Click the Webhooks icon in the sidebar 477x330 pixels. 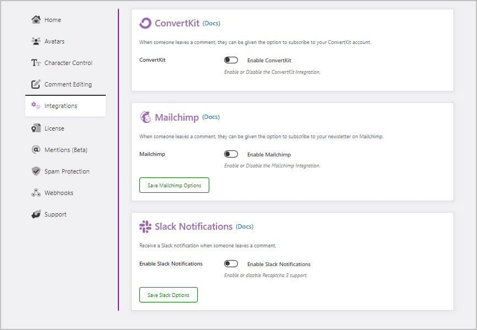tap(36, 192)
